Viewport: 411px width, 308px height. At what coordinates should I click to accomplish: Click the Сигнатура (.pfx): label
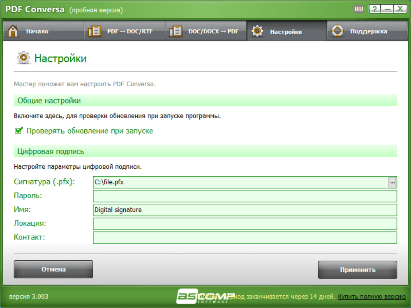click(x=44, y=182)
